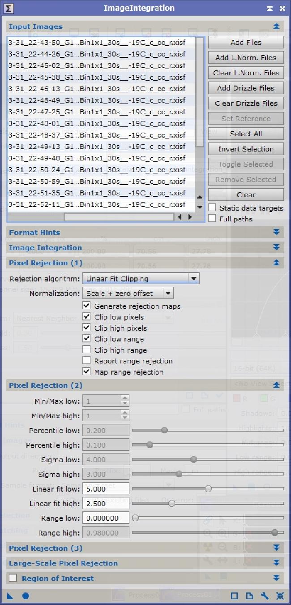Open Normalization dropdown
The width and height of the screenshot is (291, 605).
[128, 294]
